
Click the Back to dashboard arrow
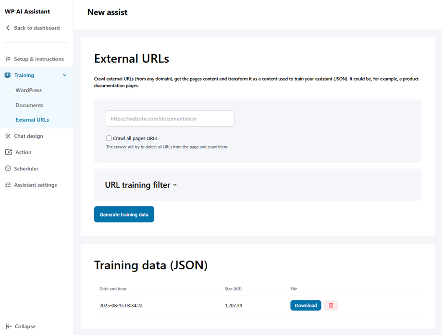click(8, 28)
